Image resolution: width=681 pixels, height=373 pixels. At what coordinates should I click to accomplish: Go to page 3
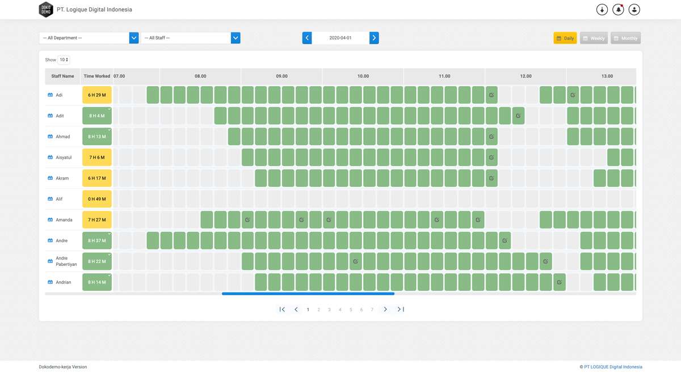329,310
